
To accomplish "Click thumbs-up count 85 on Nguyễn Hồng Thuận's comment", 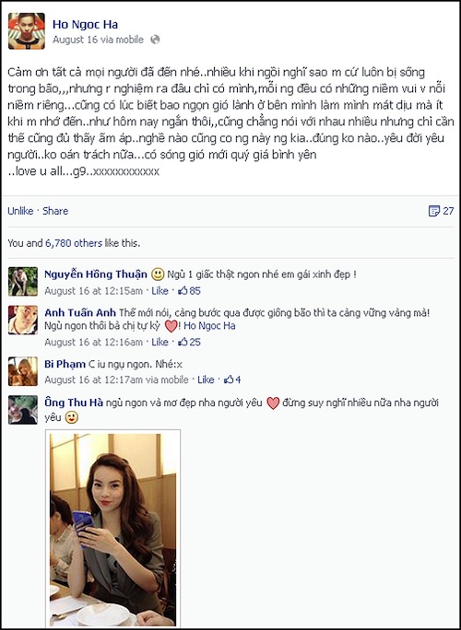I will pyautogui.click(x=189, y=290).
